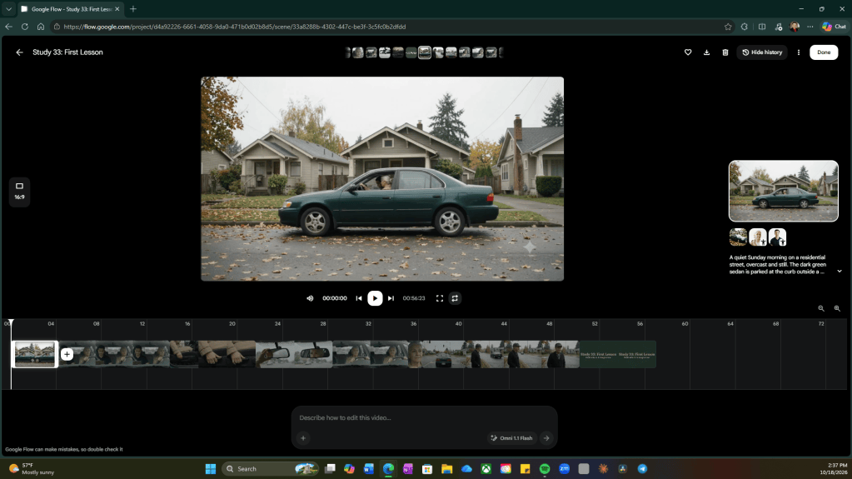Skip to previous clip in player

359,298
